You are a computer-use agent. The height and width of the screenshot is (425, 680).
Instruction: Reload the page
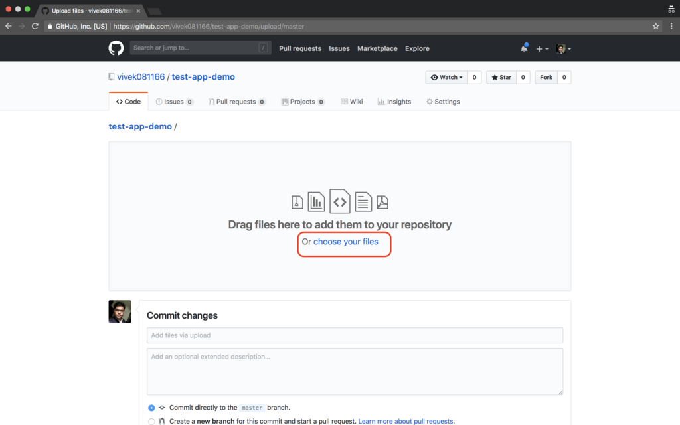[x=35, y=26]
